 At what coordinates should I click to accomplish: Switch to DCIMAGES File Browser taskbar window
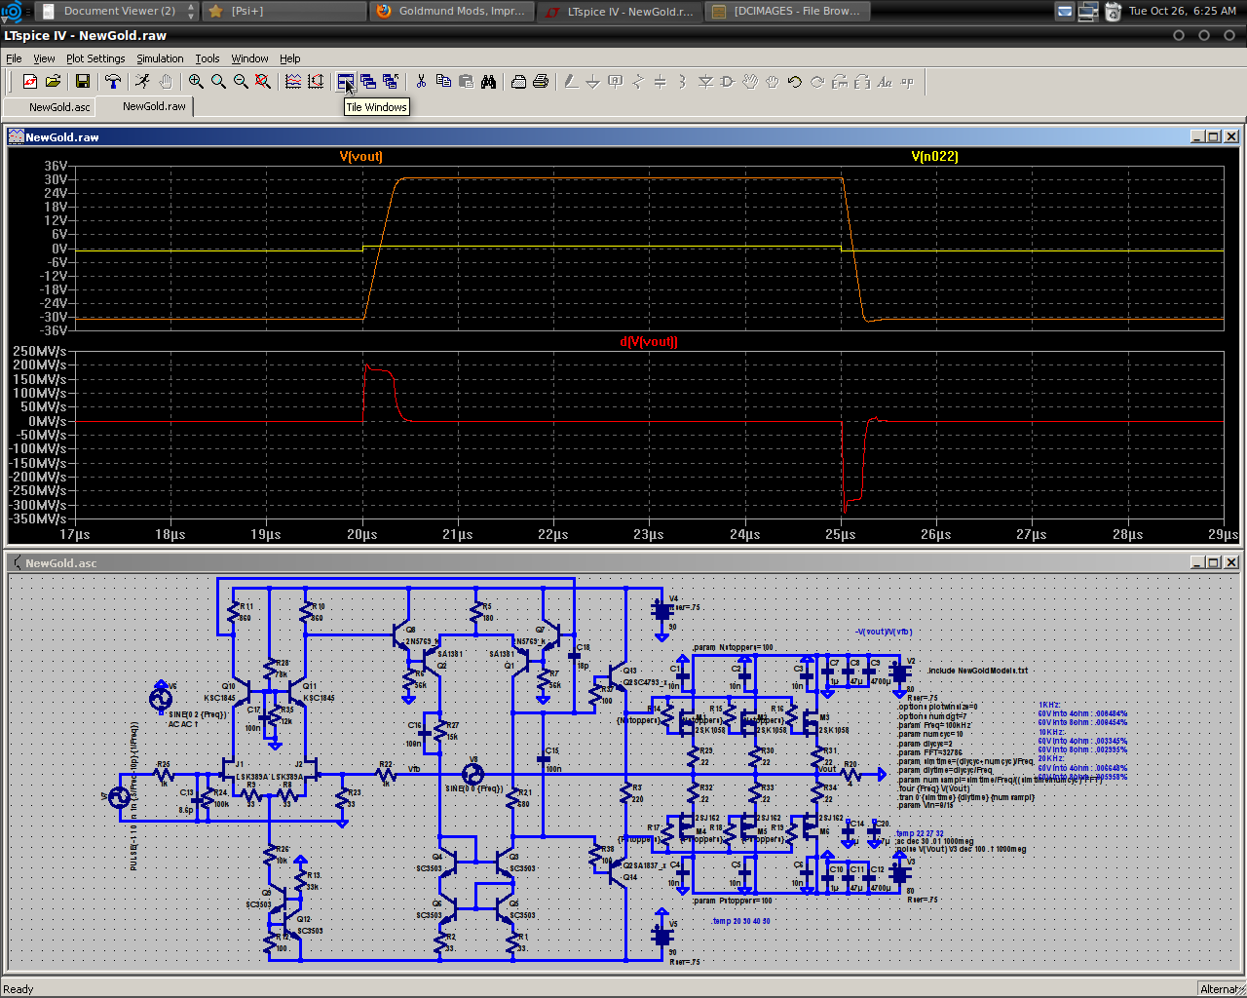tap(787, 11)
